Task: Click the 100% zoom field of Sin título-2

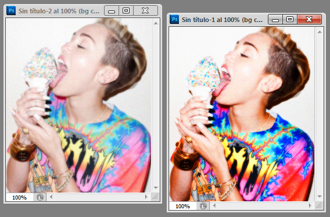Action: coord(19,197)
